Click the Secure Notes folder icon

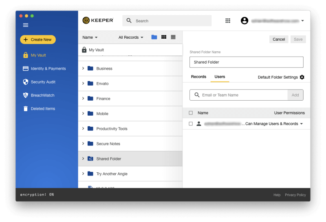point(90,143)
